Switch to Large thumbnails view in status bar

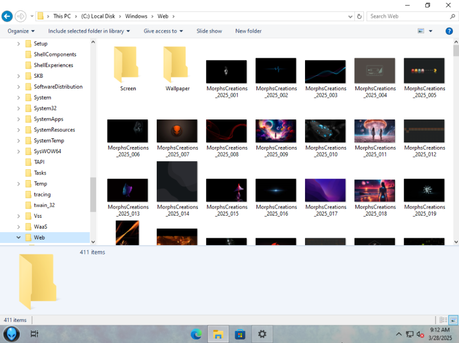point(453,320)
